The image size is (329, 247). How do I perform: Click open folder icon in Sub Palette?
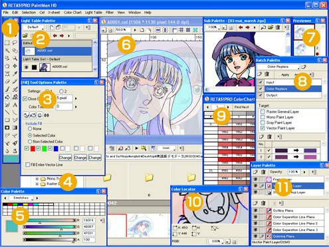[x=271, y=27]
